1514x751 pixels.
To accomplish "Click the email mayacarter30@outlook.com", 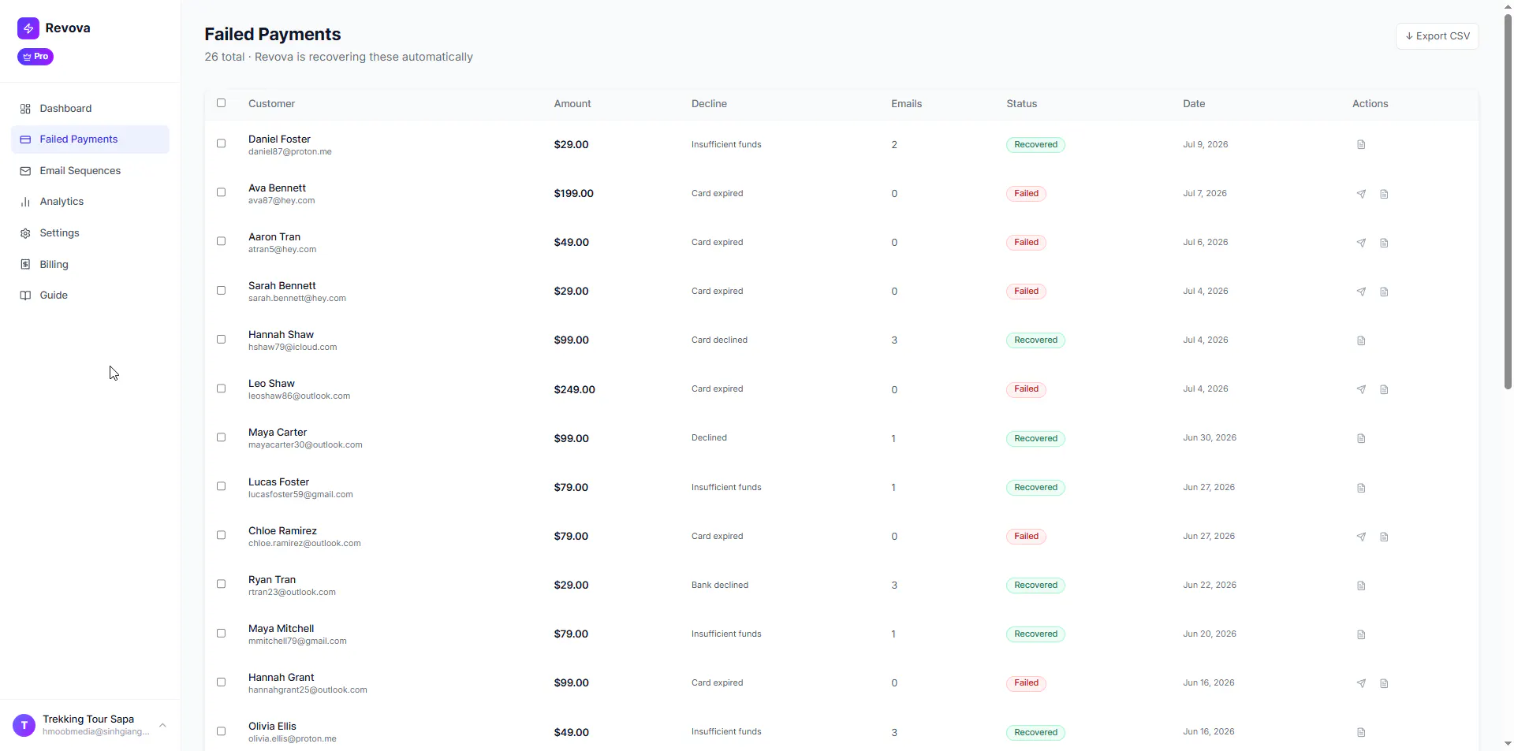I will [x=305, y=445].
